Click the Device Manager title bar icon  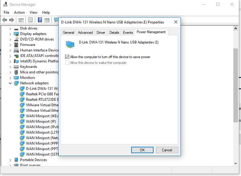(x=6, y=4)
